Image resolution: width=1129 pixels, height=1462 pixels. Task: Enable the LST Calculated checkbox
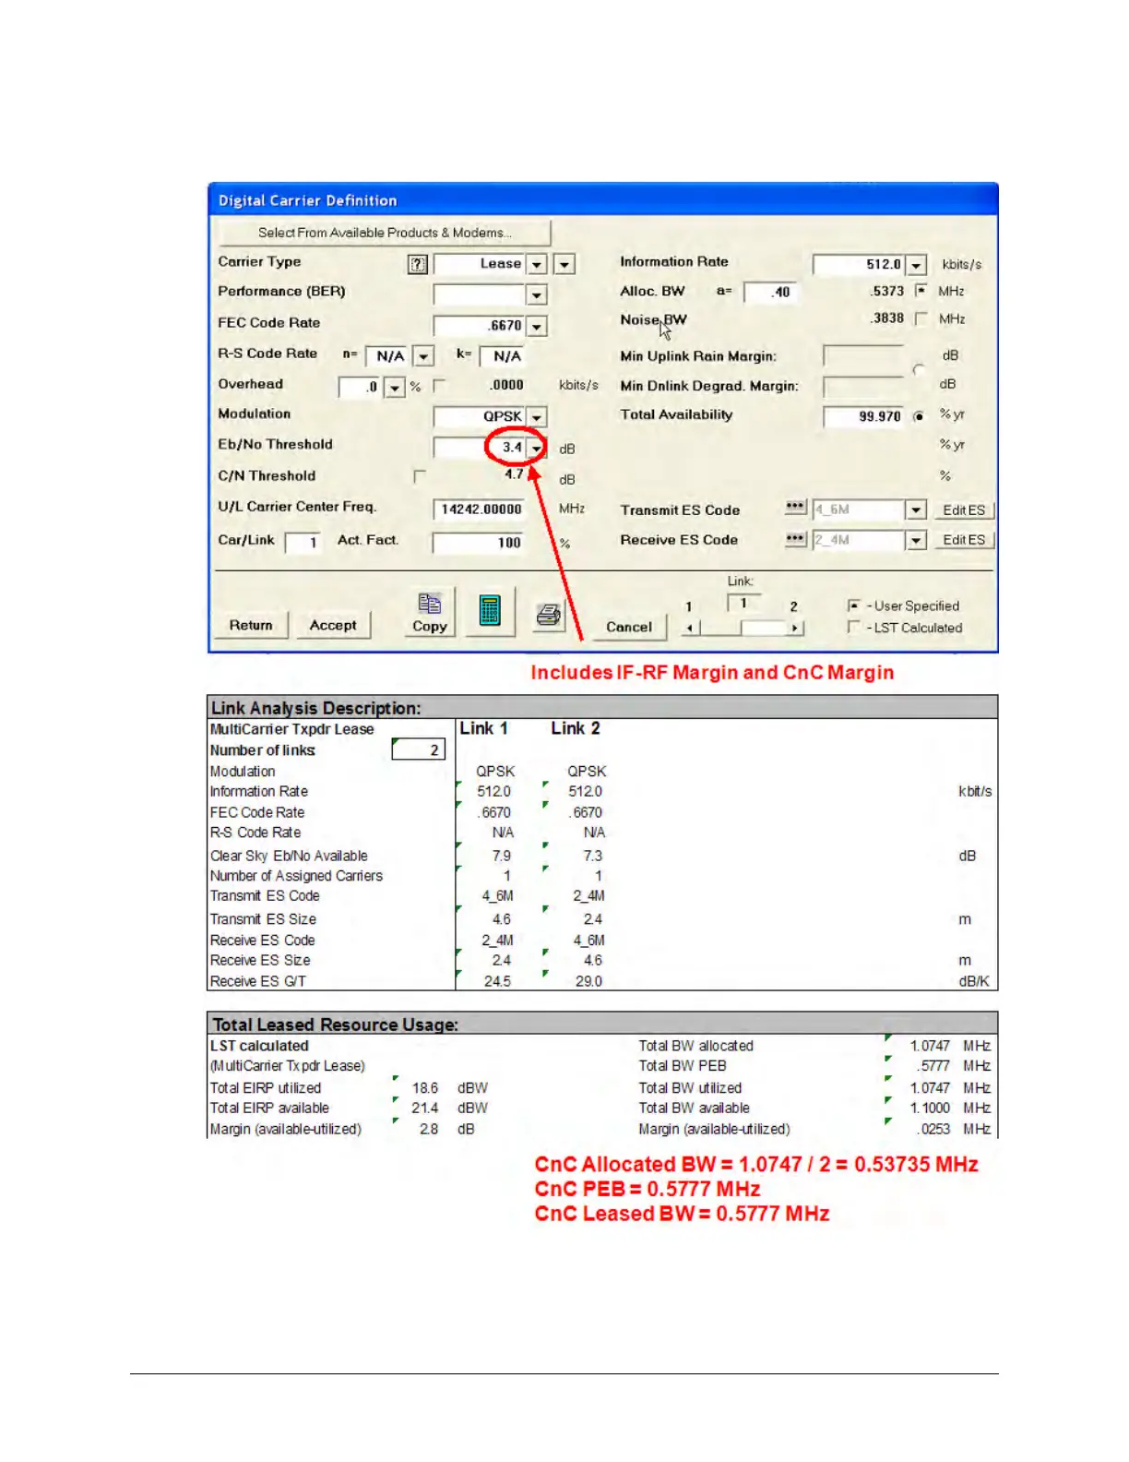pos(853,627)
